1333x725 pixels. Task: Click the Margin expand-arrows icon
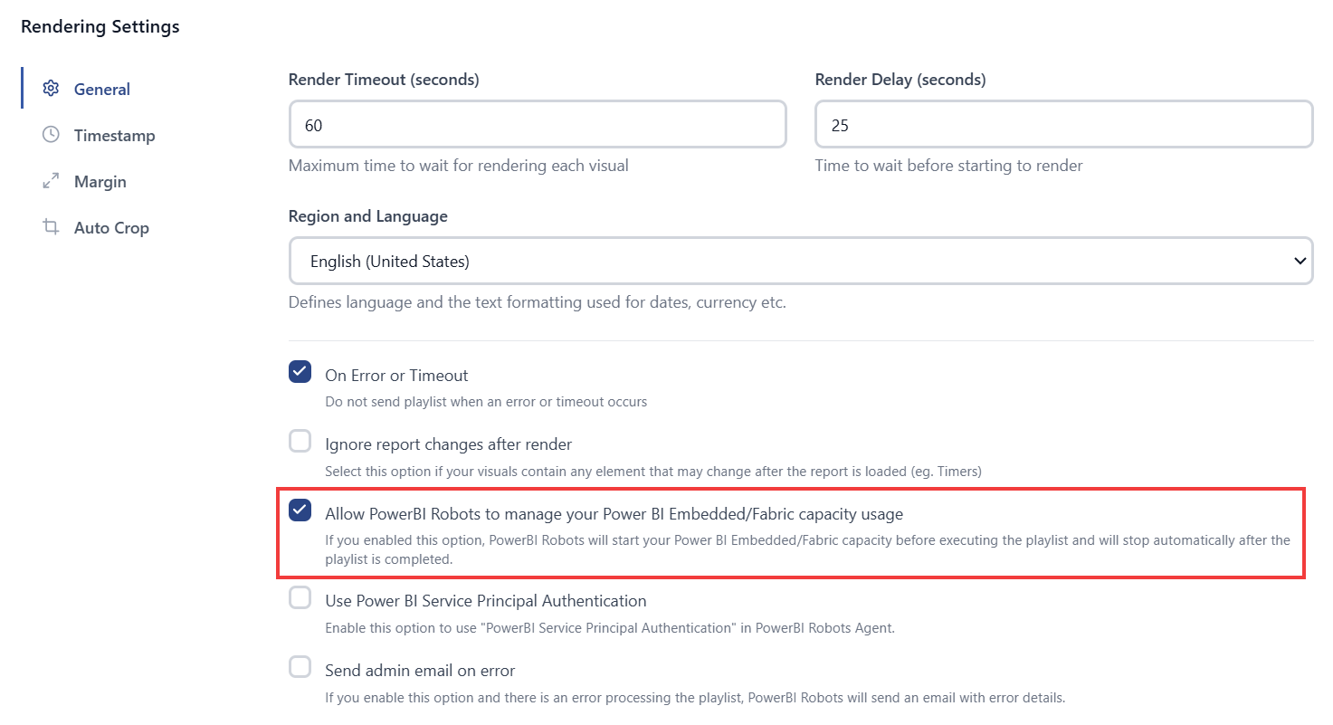pyautogui.click(x=51, y=181)
